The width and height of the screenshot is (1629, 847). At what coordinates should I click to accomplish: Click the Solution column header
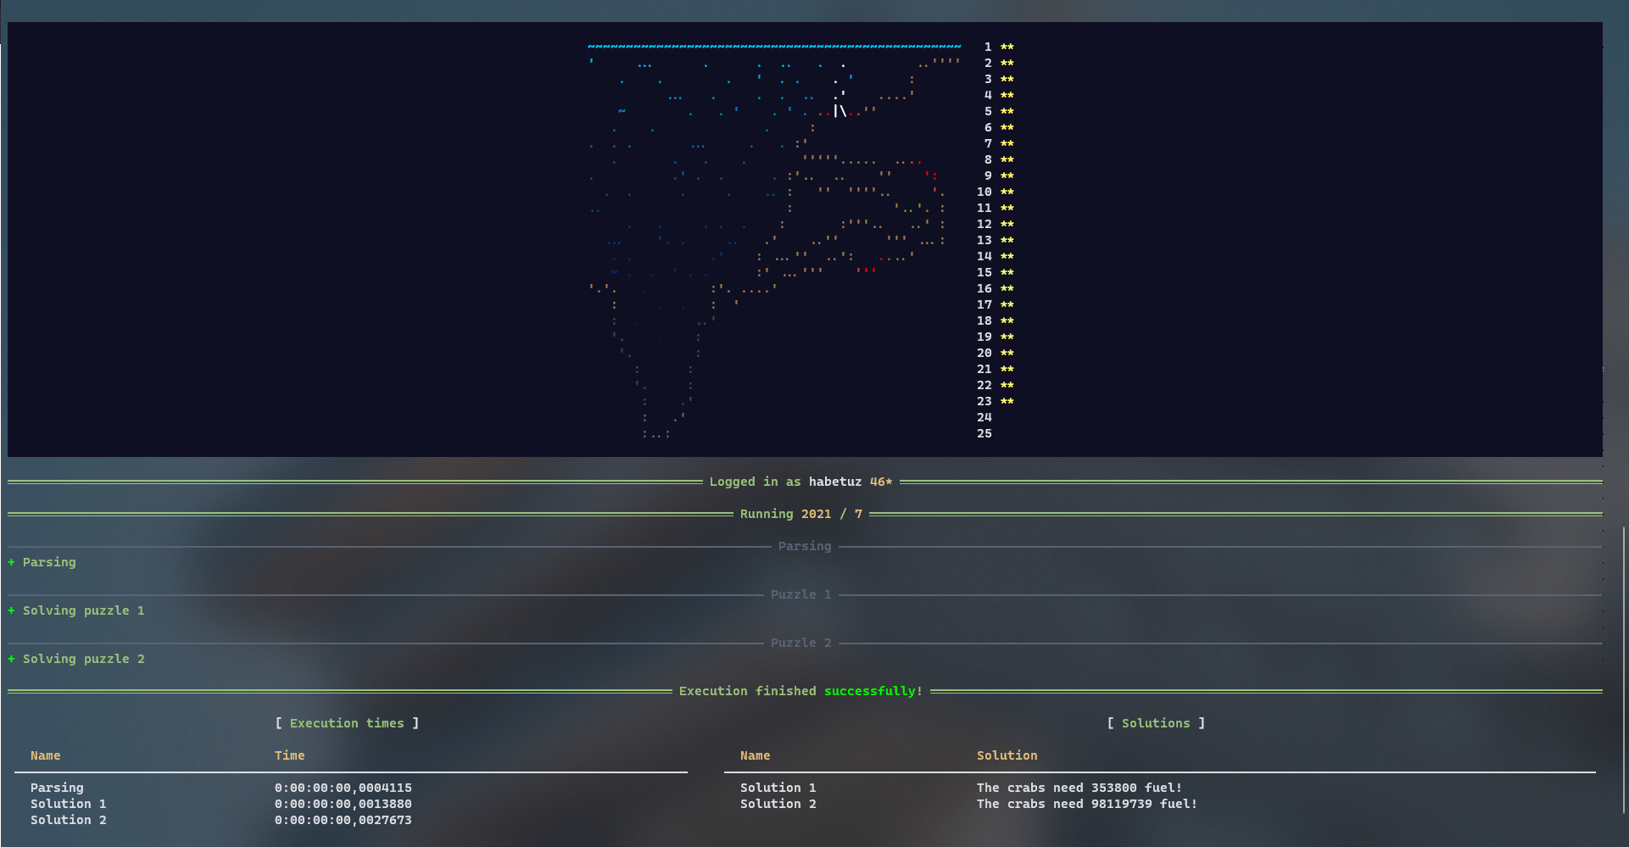click(x=1007, y=755)
